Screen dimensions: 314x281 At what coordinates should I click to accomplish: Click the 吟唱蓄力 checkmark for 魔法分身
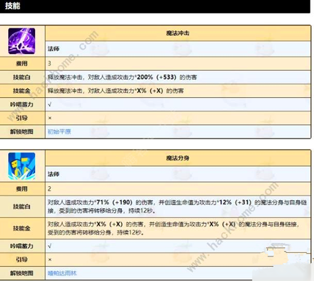pyautogui.click(x=50, y=246)
